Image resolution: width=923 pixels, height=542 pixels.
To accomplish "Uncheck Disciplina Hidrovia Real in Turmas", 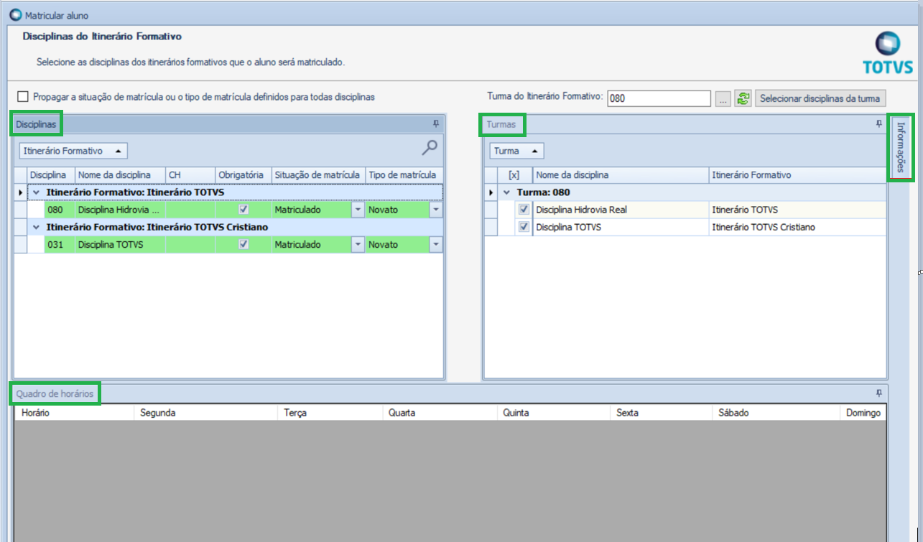I will coord(524,210).
